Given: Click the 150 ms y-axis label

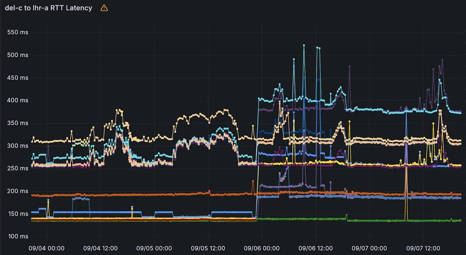Looking at the screenshot, I should [x=18, y=214].
